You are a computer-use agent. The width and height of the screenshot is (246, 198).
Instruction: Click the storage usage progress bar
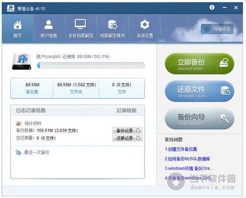pyautogui.click(x=91, y=65)
